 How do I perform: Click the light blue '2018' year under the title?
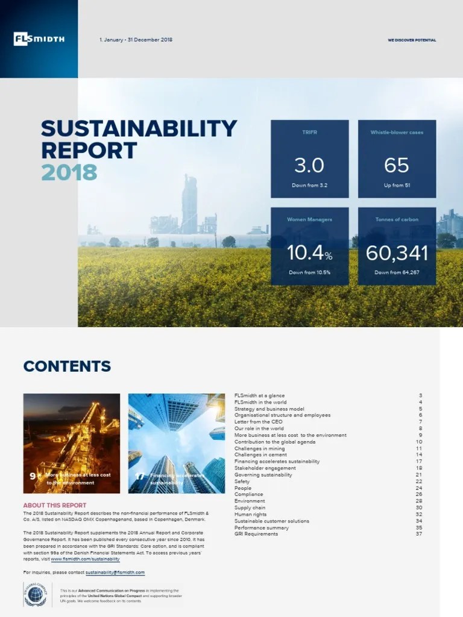(69, 172)
